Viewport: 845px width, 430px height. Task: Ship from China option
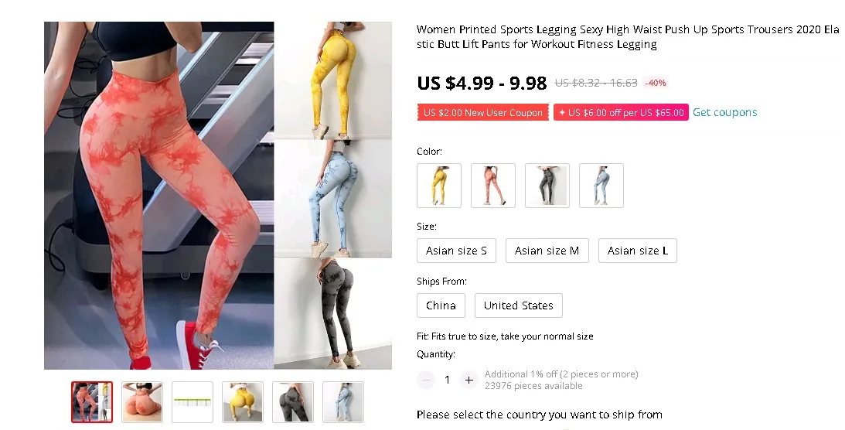(441, 305)
